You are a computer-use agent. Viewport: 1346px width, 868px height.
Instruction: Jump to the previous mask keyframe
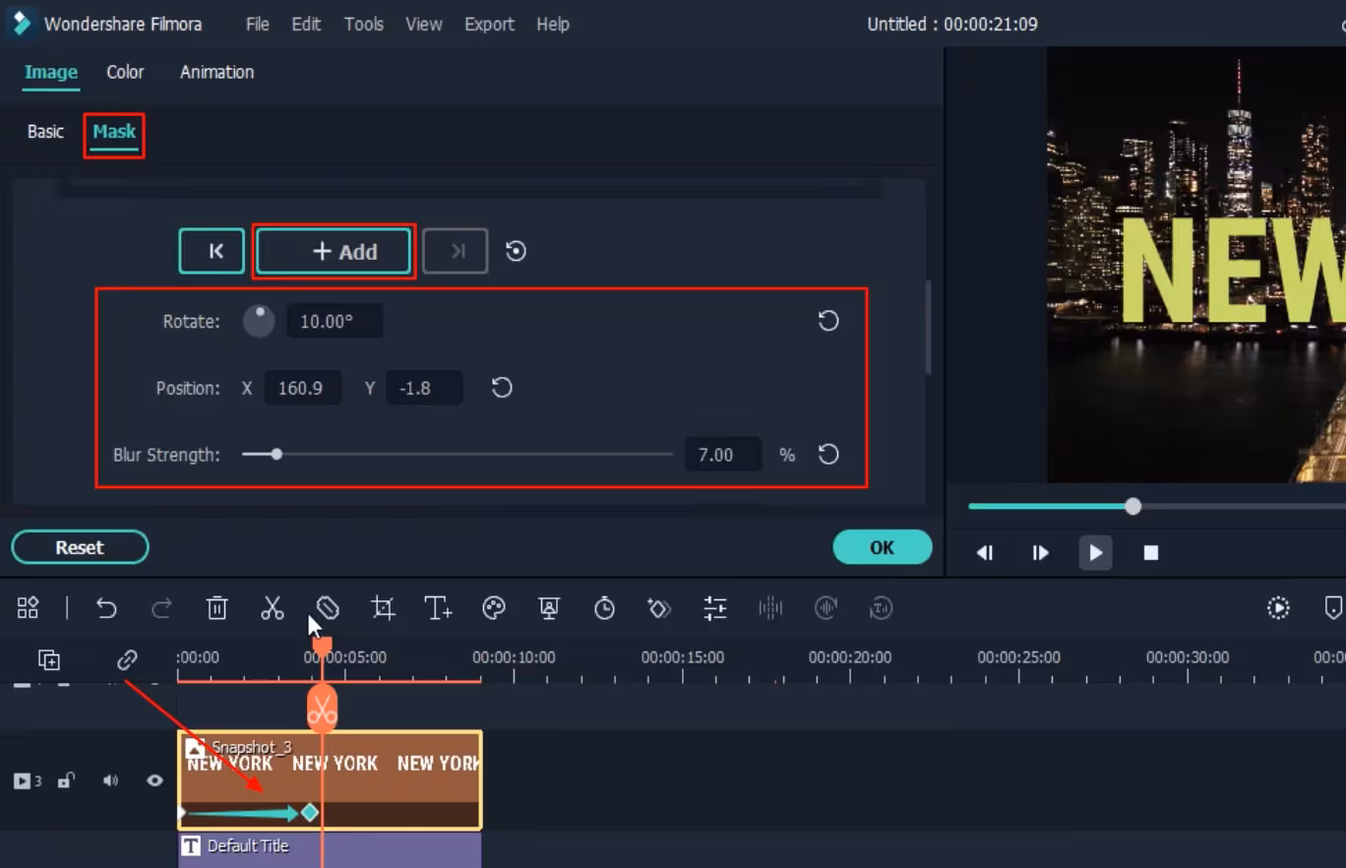[212, 251]
